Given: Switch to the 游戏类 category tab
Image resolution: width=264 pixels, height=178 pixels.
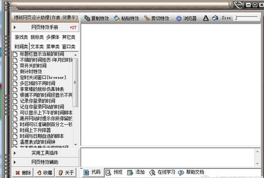Looking at the screenshot, I should (x=21, y=37).
